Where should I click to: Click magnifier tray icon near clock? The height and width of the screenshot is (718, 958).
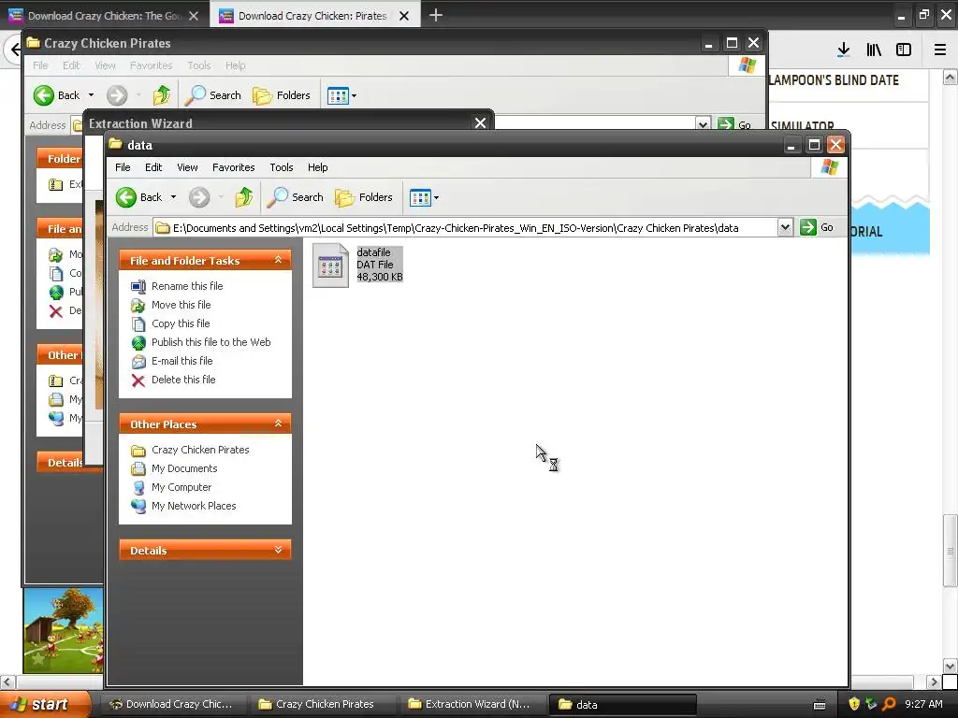(889, 704)
